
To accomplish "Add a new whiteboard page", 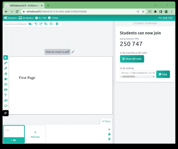I will coord(35,134).
